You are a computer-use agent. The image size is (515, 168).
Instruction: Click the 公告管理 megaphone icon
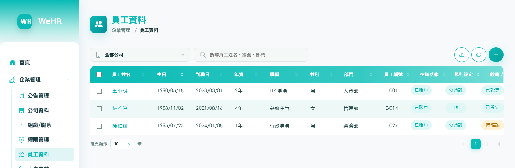pyautogui.click(x=21, y=96)
